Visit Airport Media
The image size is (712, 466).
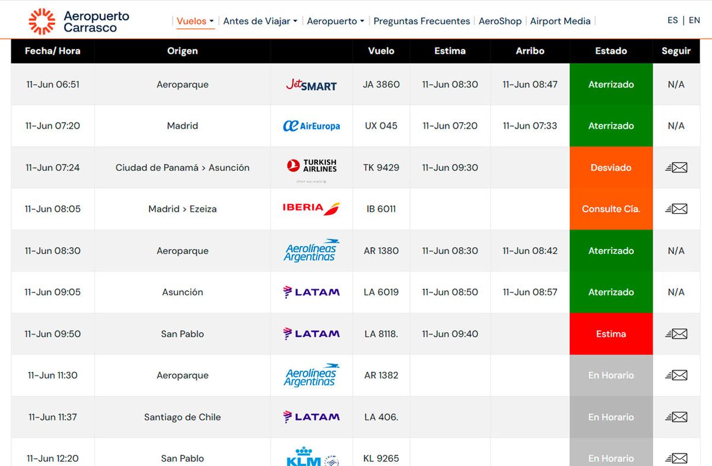tap(560, 20)
